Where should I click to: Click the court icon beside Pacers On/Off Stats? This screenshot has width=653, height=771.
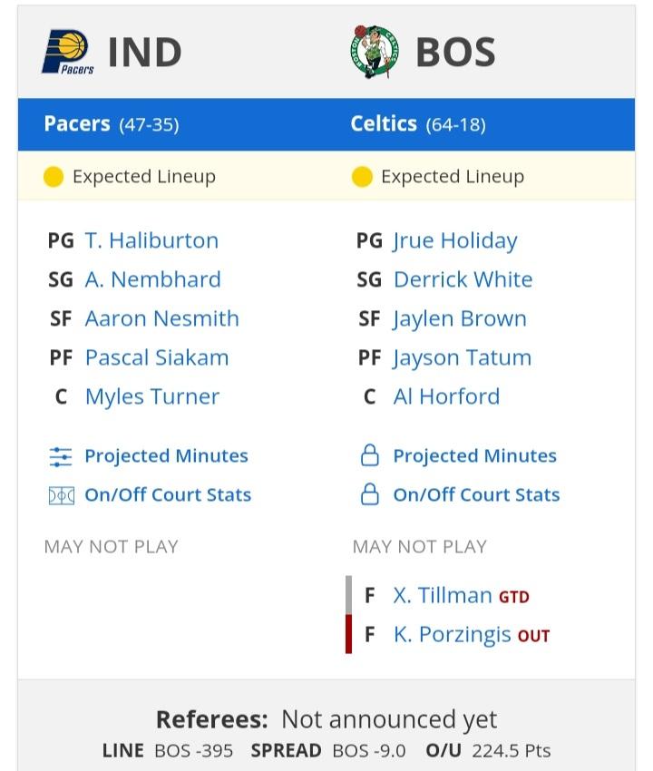[x=62, y=495]
